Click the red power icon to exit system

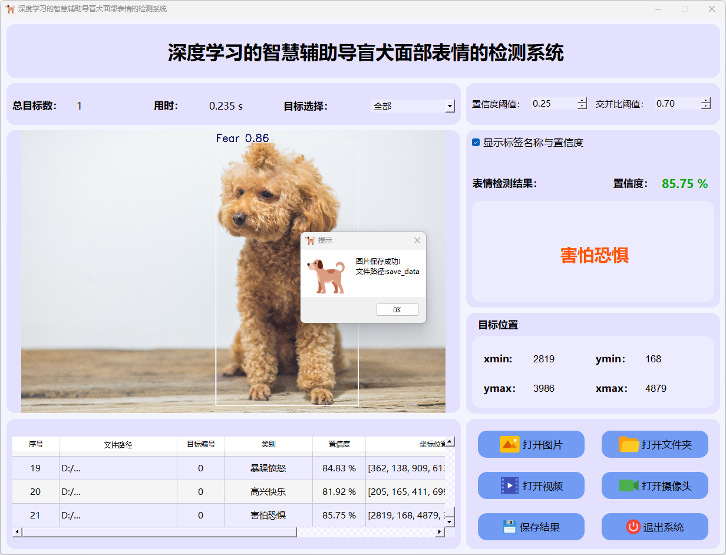point(633,527)
